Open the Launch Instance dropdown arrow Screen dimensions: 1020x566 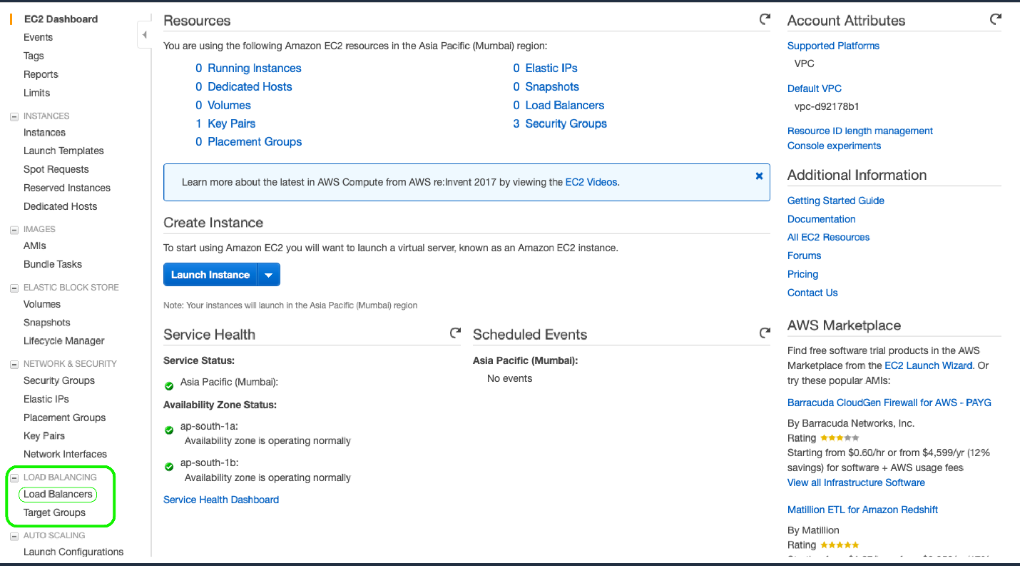tap(269, 275)
